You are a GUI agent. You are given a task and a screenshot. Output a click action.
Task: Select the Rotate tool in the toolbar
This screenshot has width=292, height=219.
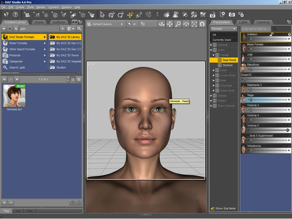click(x=121, y=15)
